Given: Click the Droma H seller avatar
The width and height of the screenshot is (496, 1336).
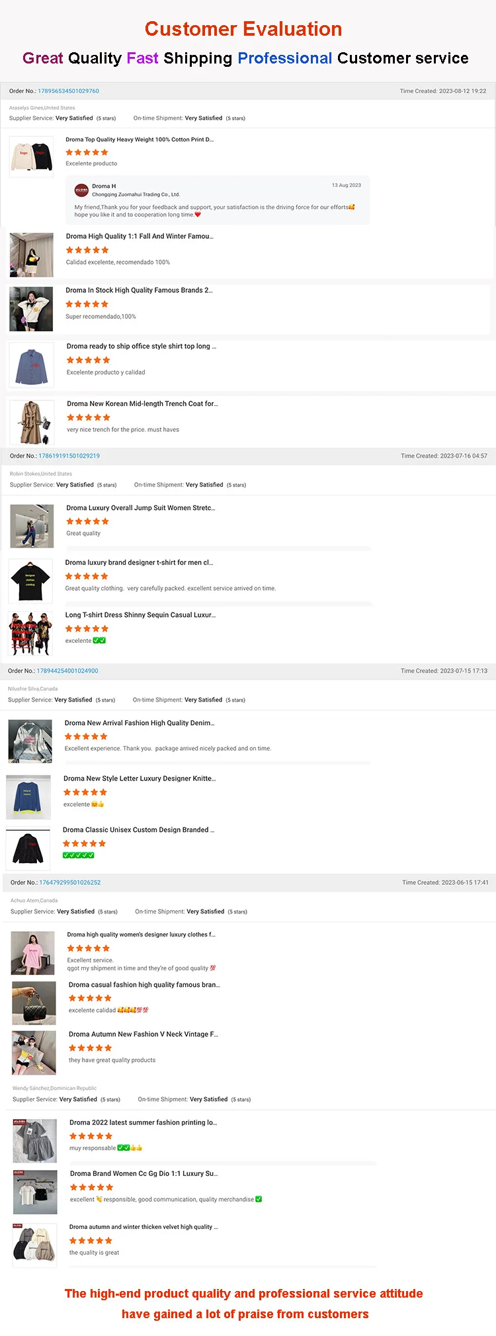Looking at the screenshot, I should (81, 190).
